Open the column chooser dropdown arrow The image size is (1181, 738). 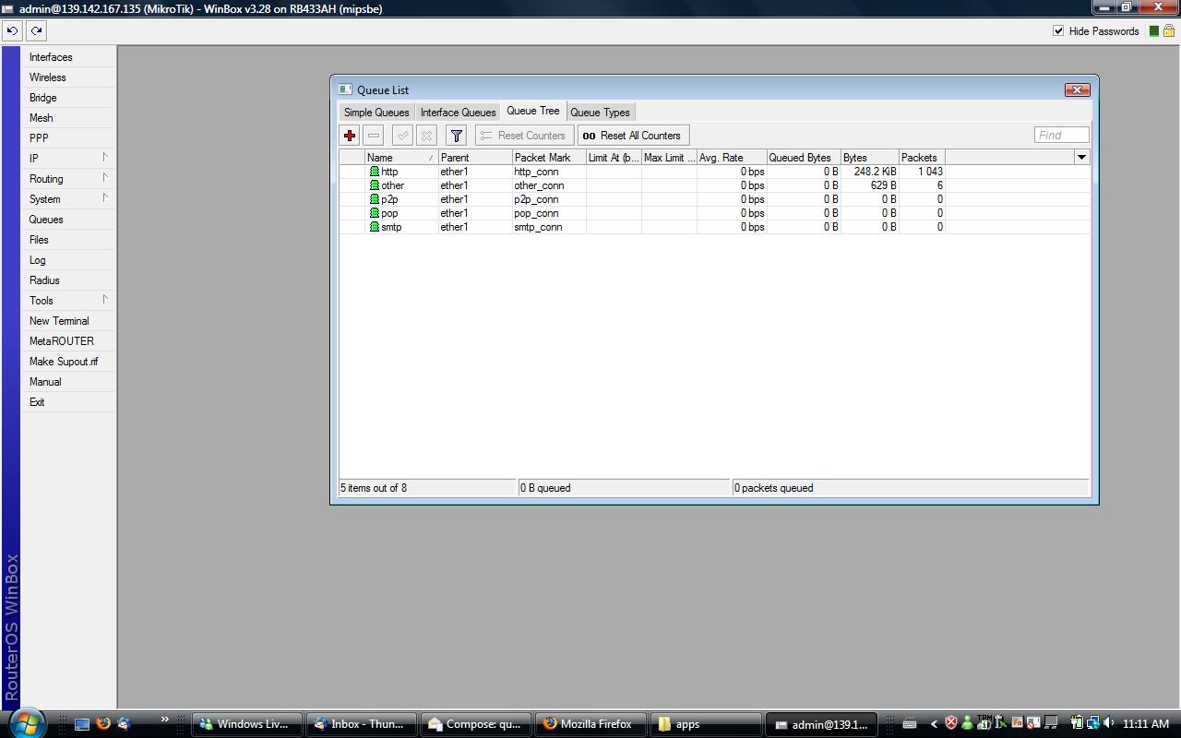pyautogui.click(x=1081, y=158)
